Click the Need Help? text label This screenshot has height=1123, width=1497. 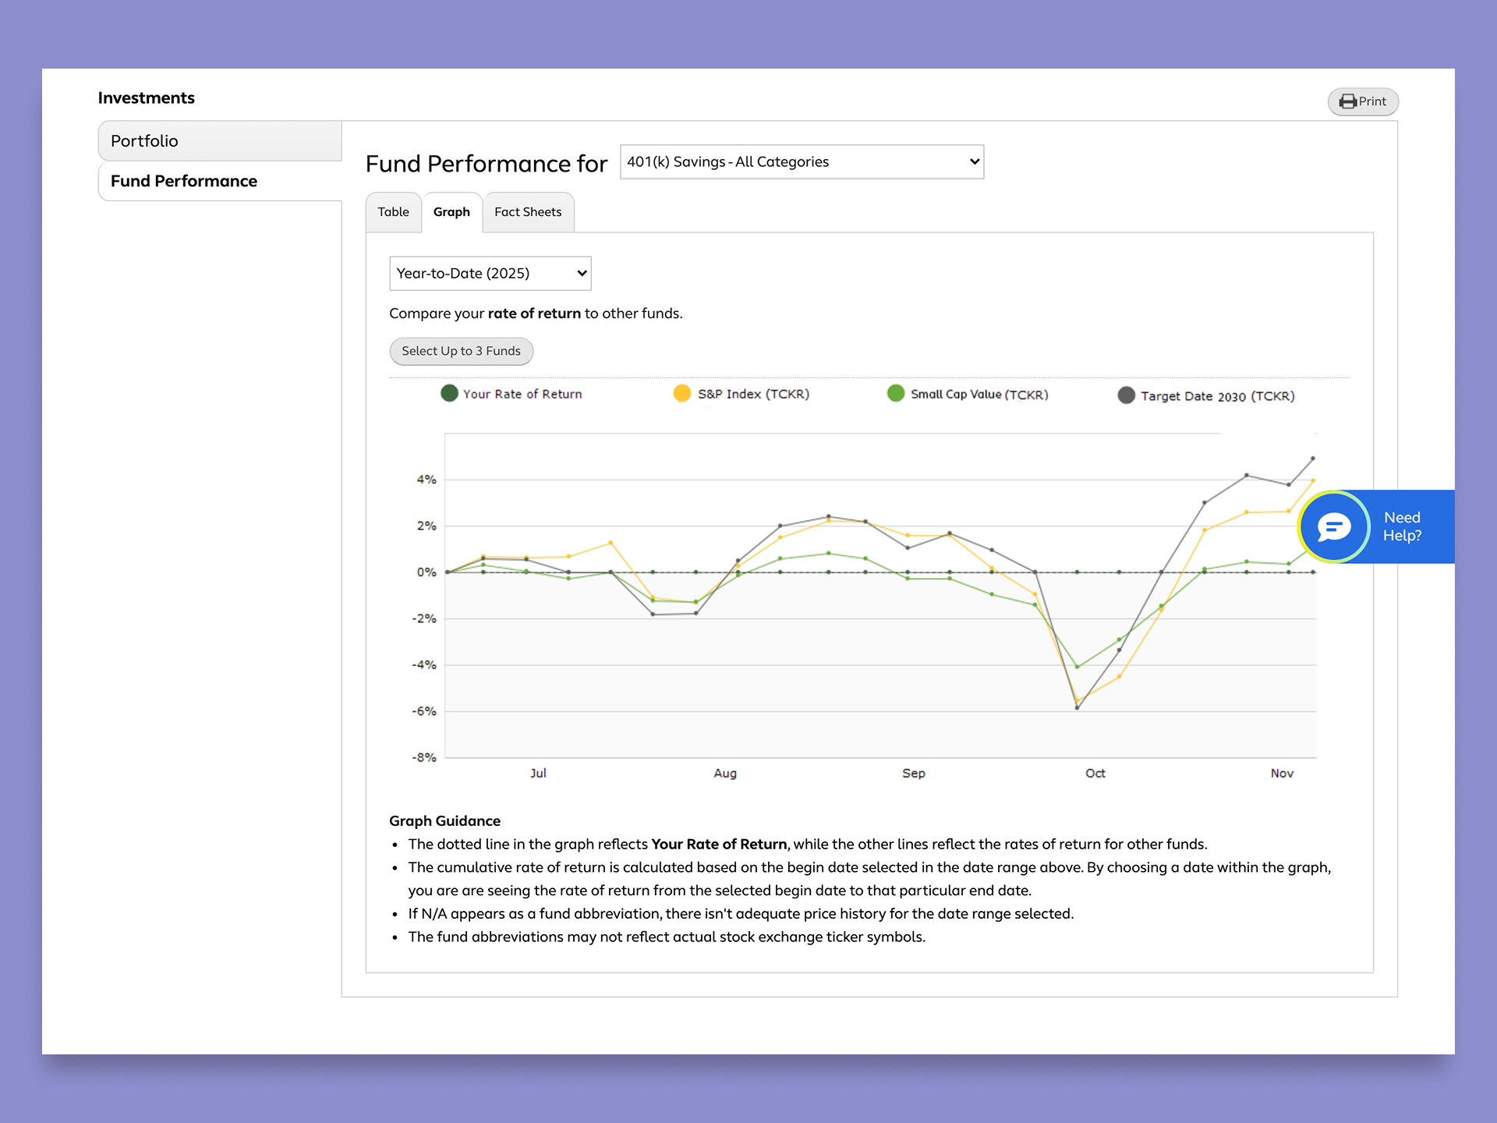[1402, 526]
